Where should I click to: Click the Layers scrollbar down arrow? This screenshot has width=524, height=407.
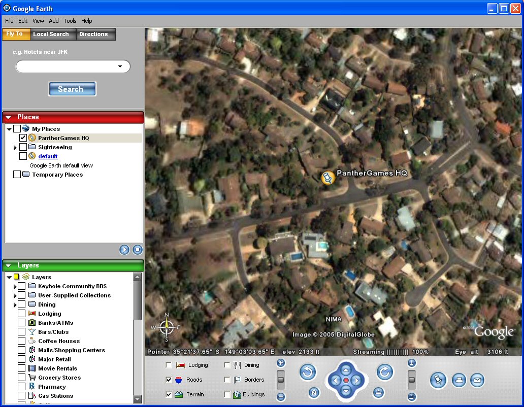(x=138, y=399)
